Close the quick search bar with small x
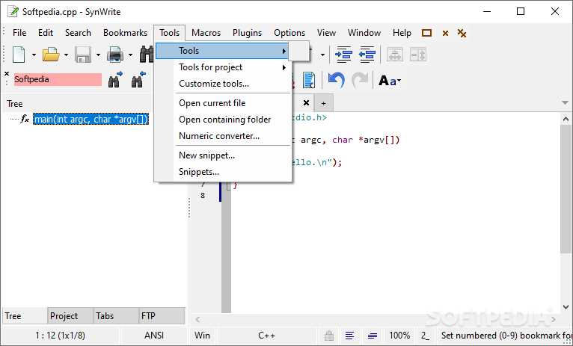Viewport: 573px width, 346px height. (7, 74)
